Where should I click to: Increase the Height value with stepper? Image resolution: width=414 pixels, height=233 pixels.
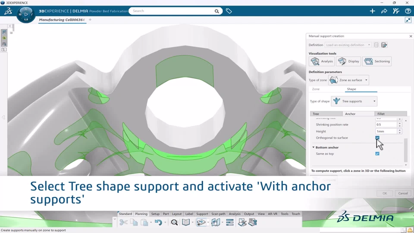(400, 130)
